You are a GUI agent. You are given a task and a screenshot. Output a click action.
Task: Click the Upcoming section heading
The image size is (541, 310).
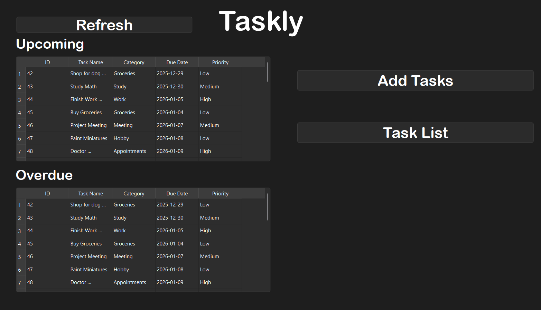pyautogui.click(x=50, y=44)
